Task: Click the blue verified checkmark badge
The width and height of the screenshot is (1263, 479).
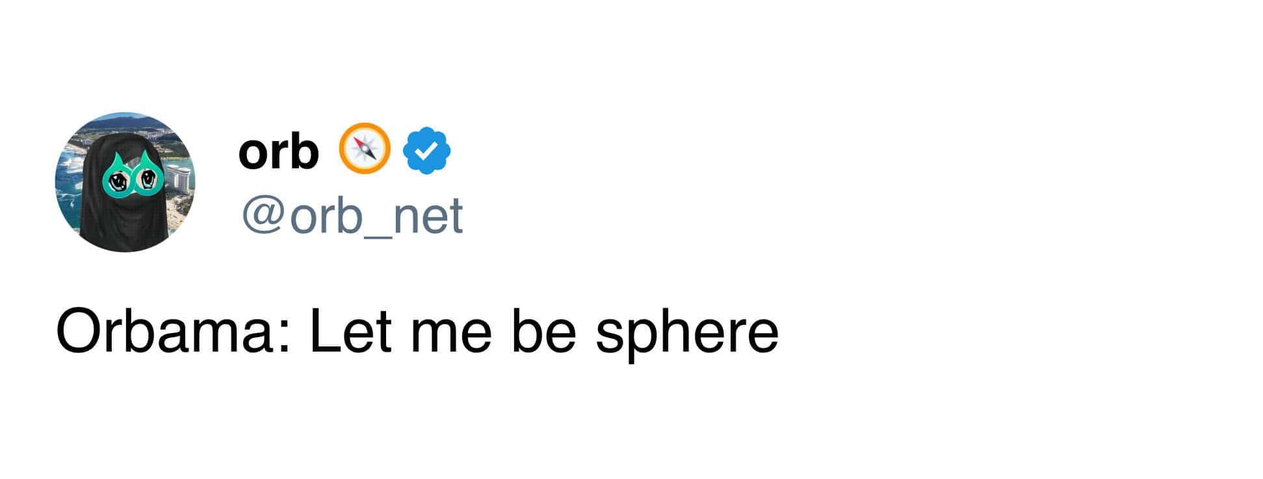Action: click(426, 151)
